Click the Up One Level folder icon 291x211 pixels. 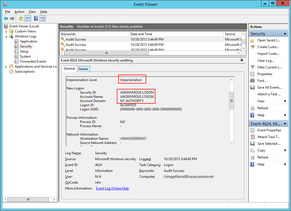pyautogui.click(x=21, y=18)
